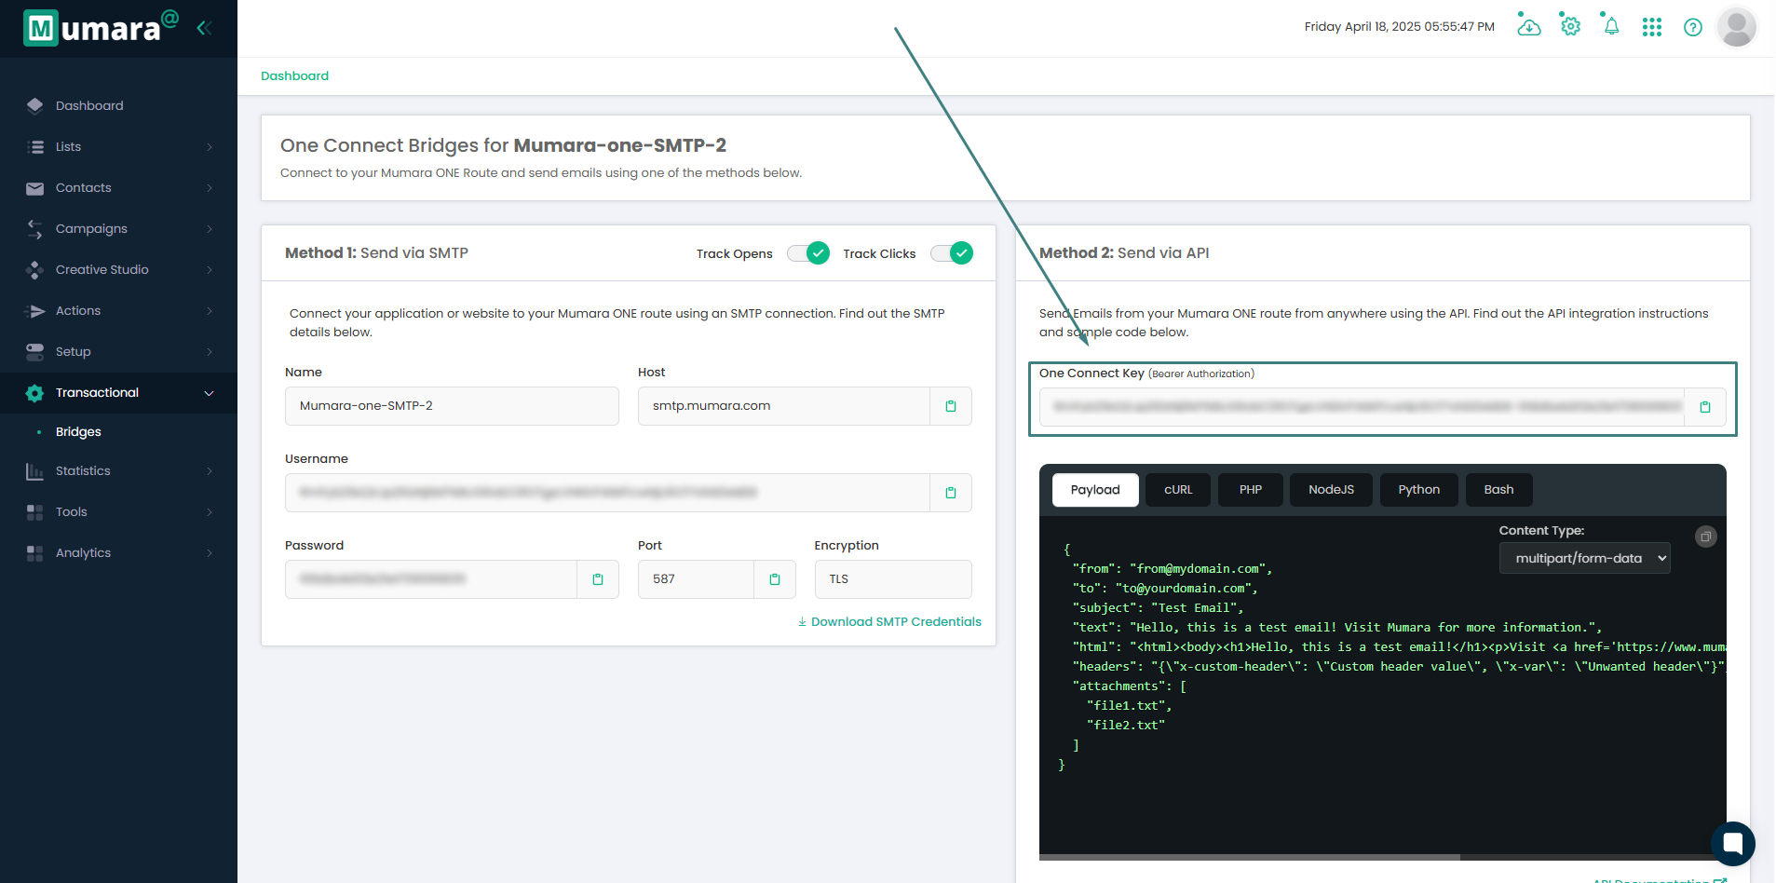Collapse the sidebar with the double-chevron icon
The width and height of the screenshot is (1776, 883).
click(204, 28)
